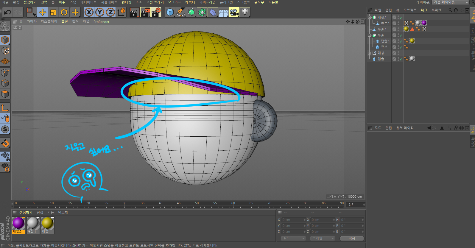The width and height of the screenshot is (475, 248).
Task: Click the Scale tool icon
Action: [53, 13]
